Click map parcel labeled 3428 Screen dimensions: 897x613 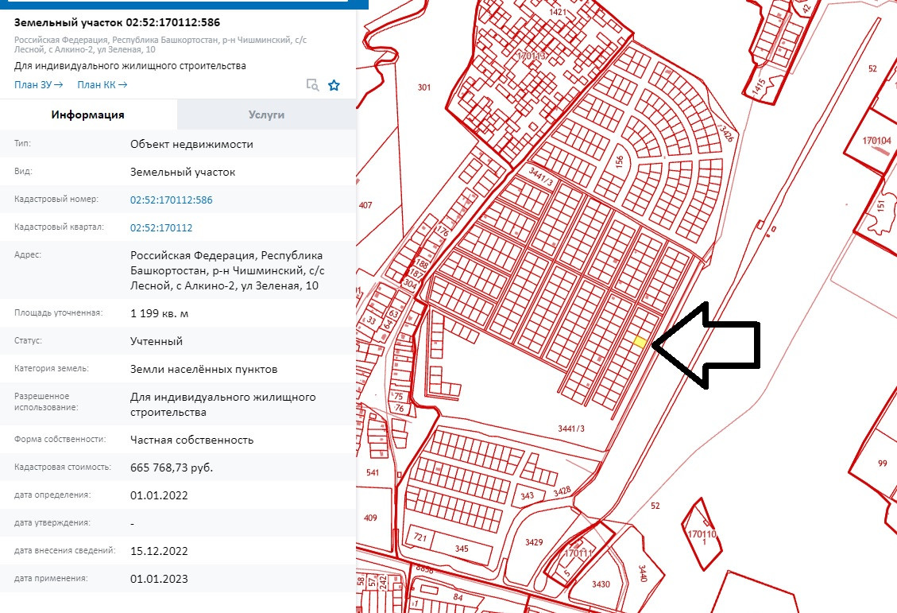point(562,491)
